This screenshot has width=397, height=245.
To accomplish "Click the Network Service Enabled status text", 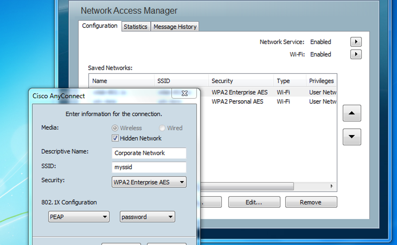I will pos(321,42).
